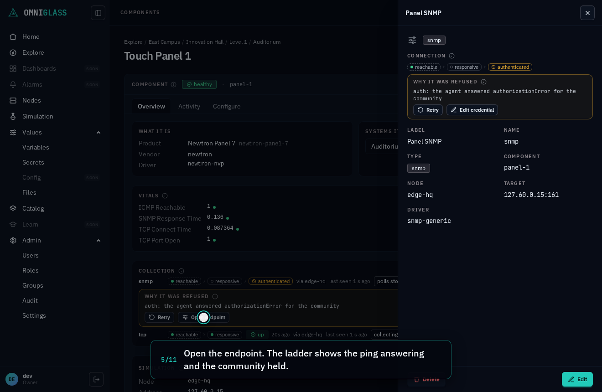Click the target value 127.60.0.15:161

point(531,195)
